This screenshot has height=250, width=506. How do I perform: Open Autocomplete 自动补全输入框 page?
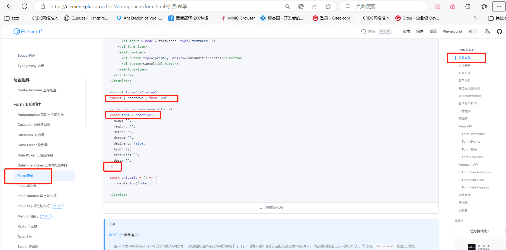41,115
